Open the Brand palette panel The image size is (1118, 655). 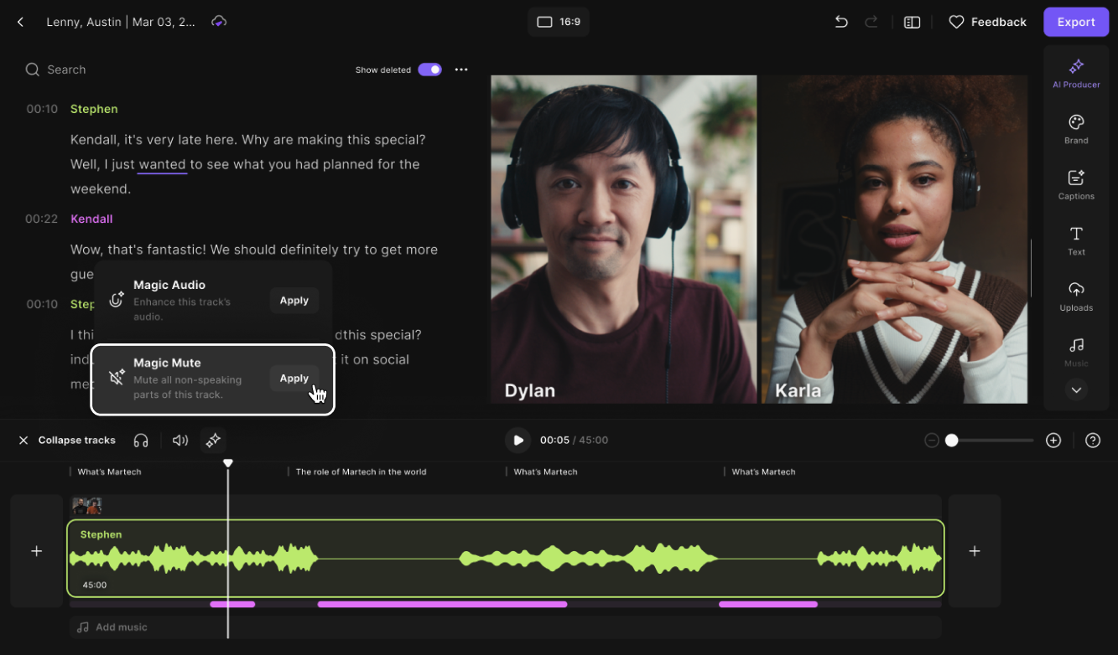coord(1076,128)
